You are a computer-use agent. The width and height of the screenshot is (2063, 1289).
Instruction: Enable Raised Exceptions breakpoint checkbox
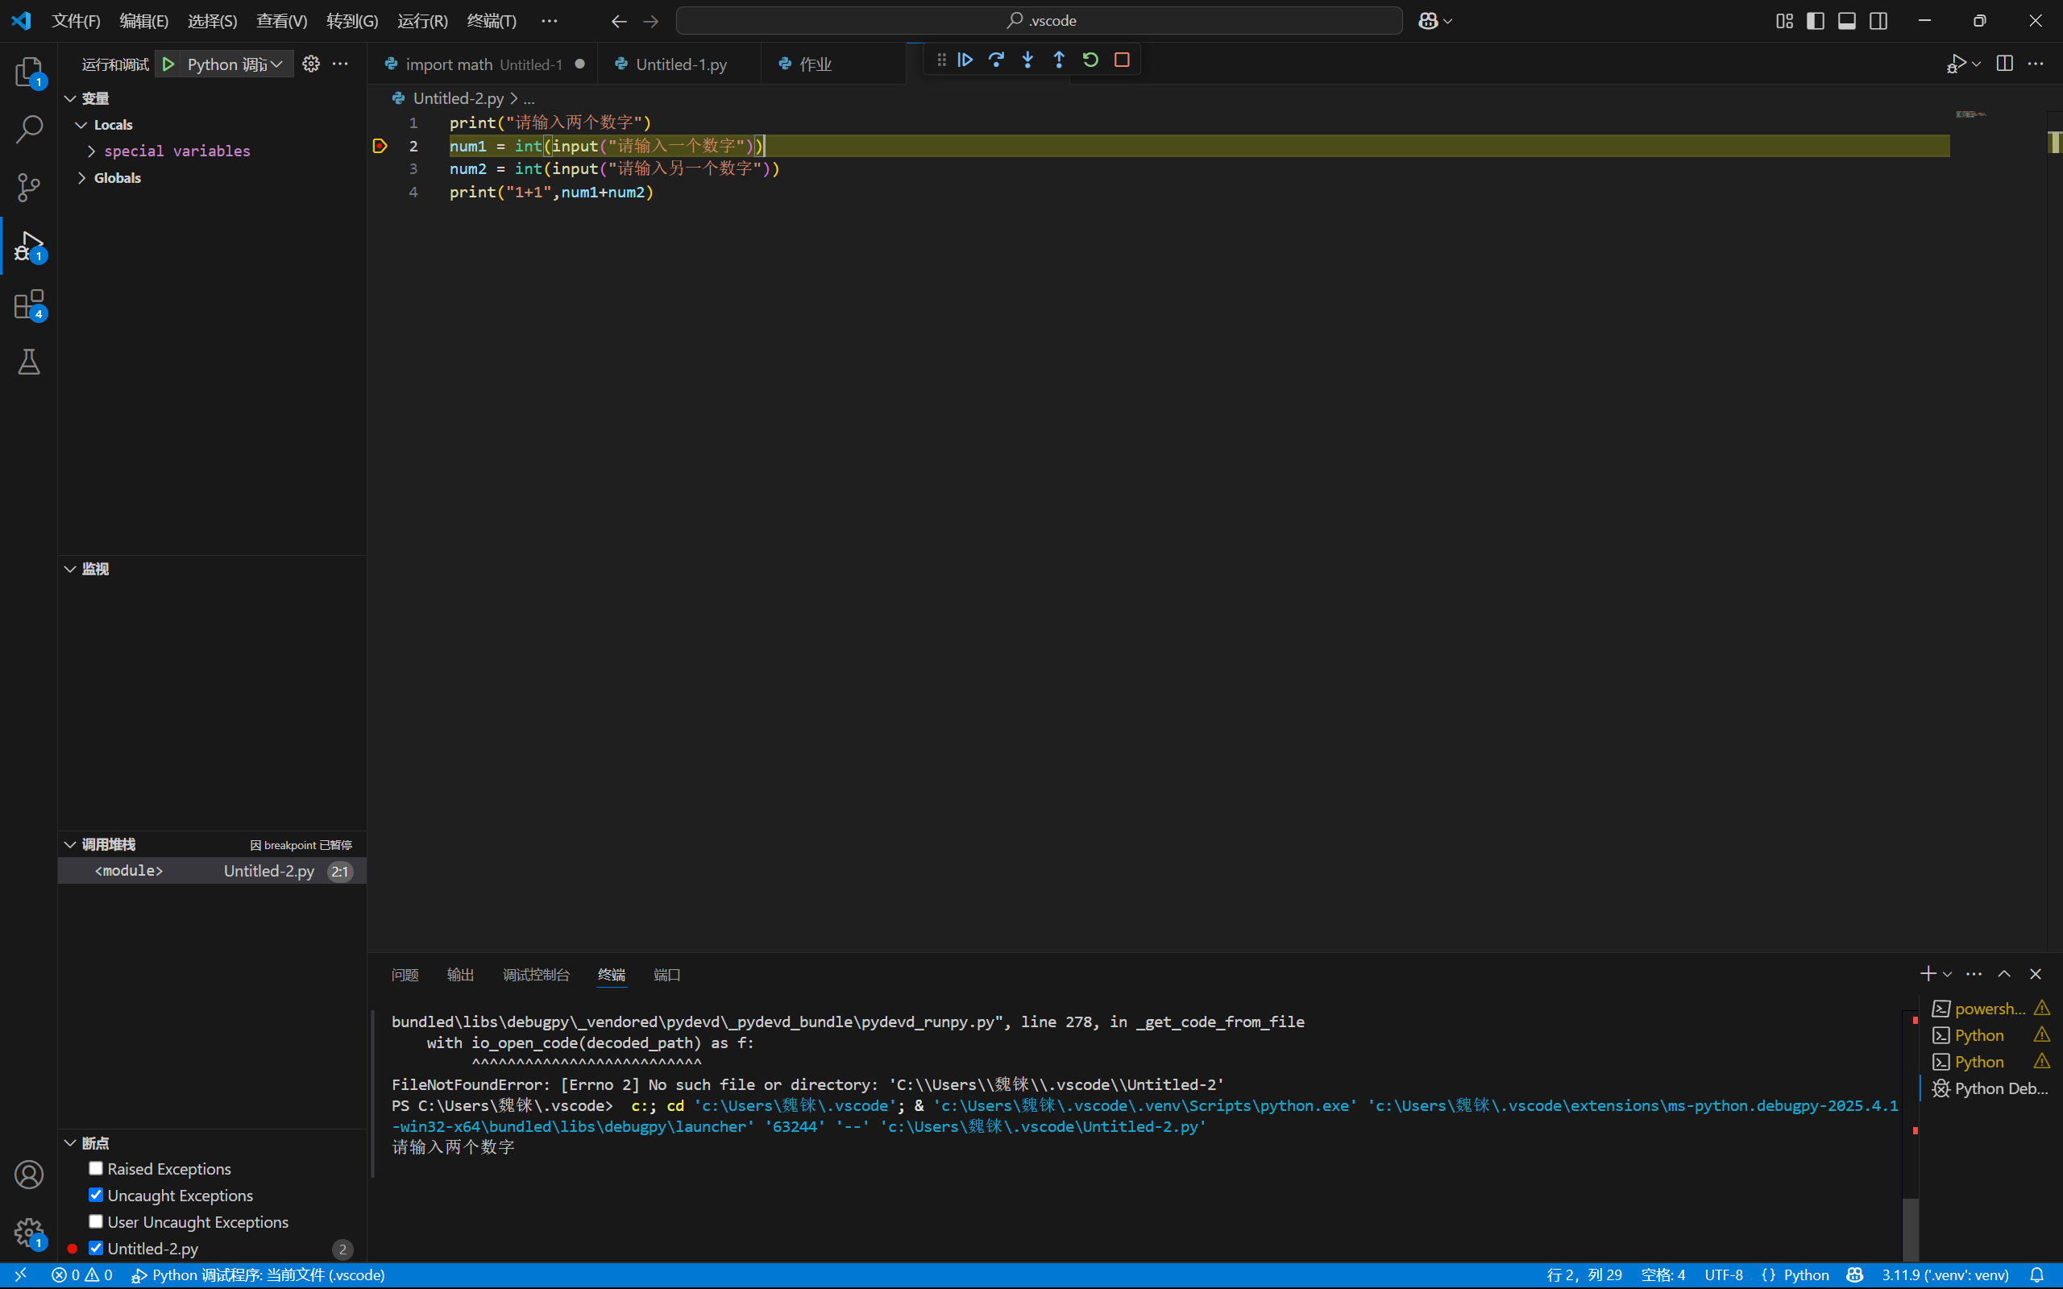point(97,1169)
